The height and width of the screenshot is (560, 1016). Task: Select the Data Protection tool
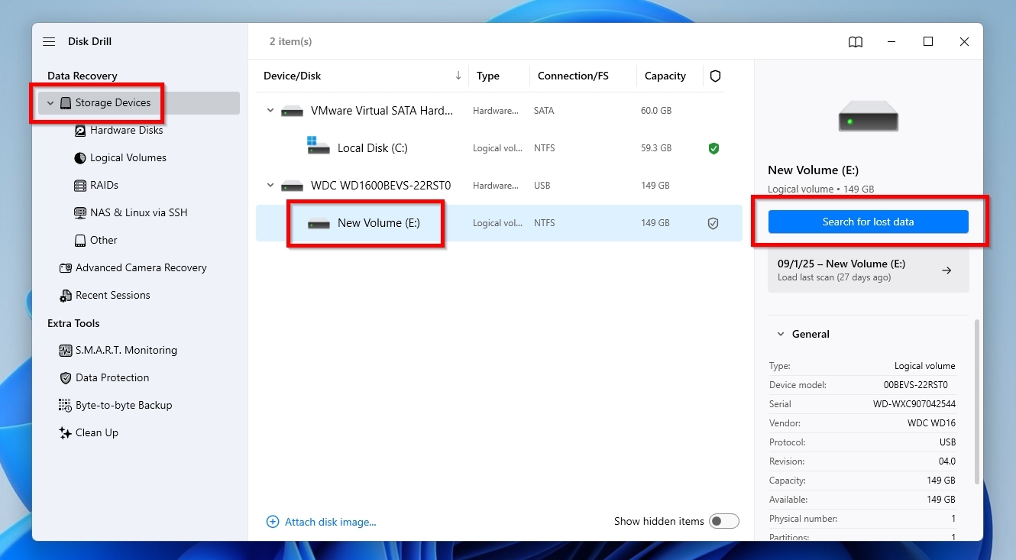click(x=110, y=377)
